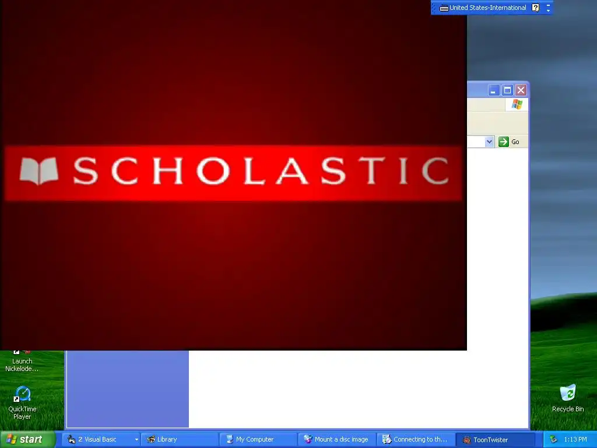This screenshot has width=597, height=448.
Task: Switch to Library taskbar window
Action: [x=180, y=440]
